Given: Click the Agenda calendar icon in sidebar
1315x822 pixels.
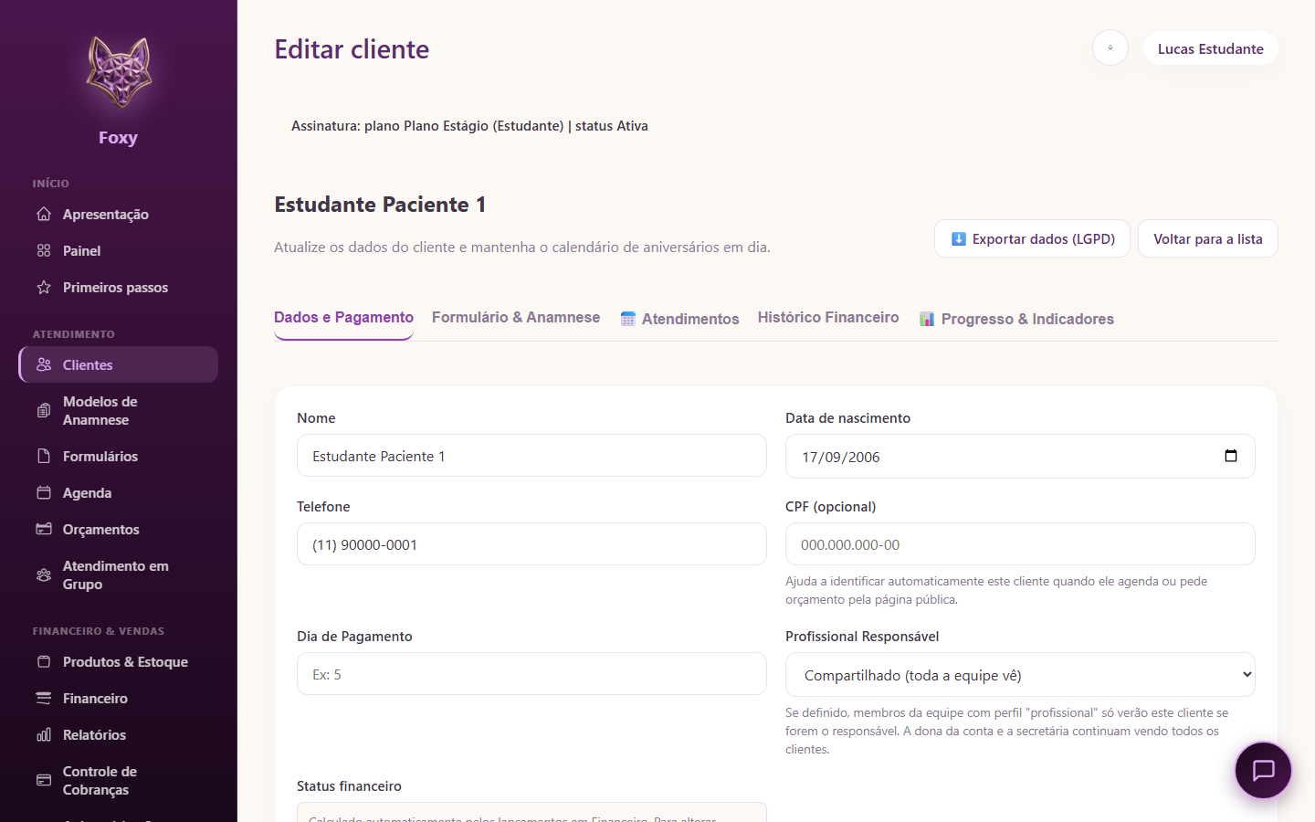Looking at the screenshot, I should pyautogui.click(x=44, y=492).
